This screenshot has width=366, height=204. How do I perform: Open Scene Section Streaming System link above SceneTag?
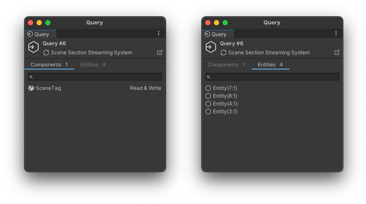click(x=91, y=52)
